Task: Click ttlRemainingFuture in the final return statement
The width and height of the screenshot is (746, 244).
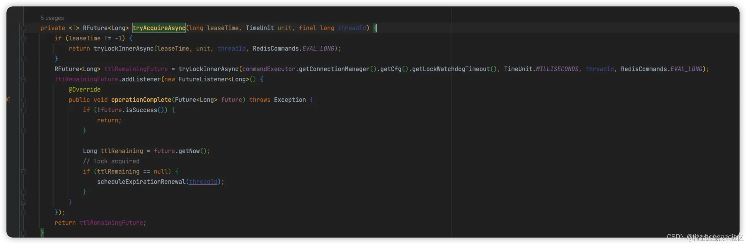Action: coord(111,223)
